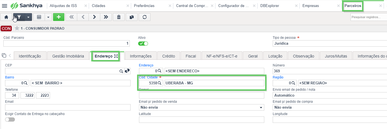
Task: Open the Juros/Multas tab
Action: 336,56
